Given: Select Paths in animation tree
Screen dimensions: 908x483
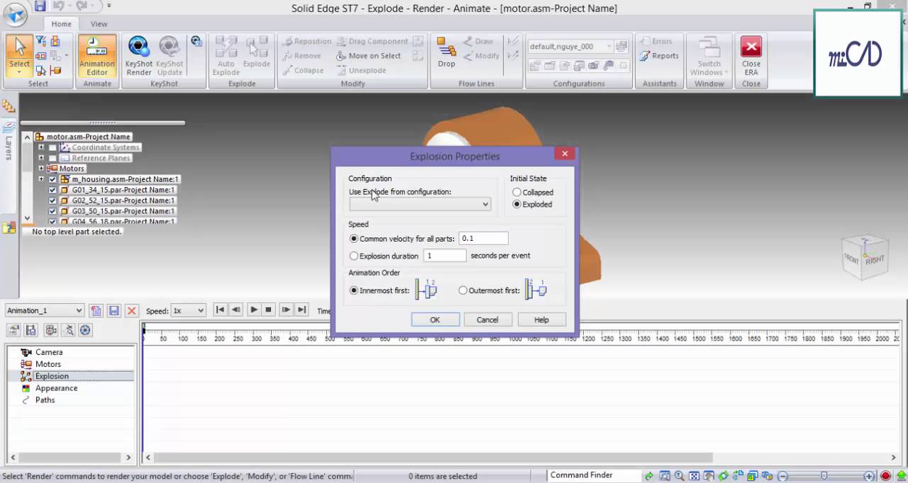Looking at the screenshot, I should 45,400.
